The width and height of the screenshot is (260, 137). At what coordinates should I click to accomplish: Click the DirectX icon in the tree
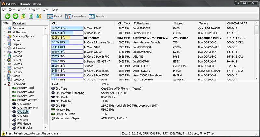(10, 60)
